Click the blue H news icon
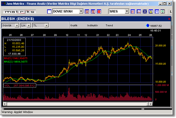Image resolution: width=176 pixels, height=118 pixels. coord(157,12)
